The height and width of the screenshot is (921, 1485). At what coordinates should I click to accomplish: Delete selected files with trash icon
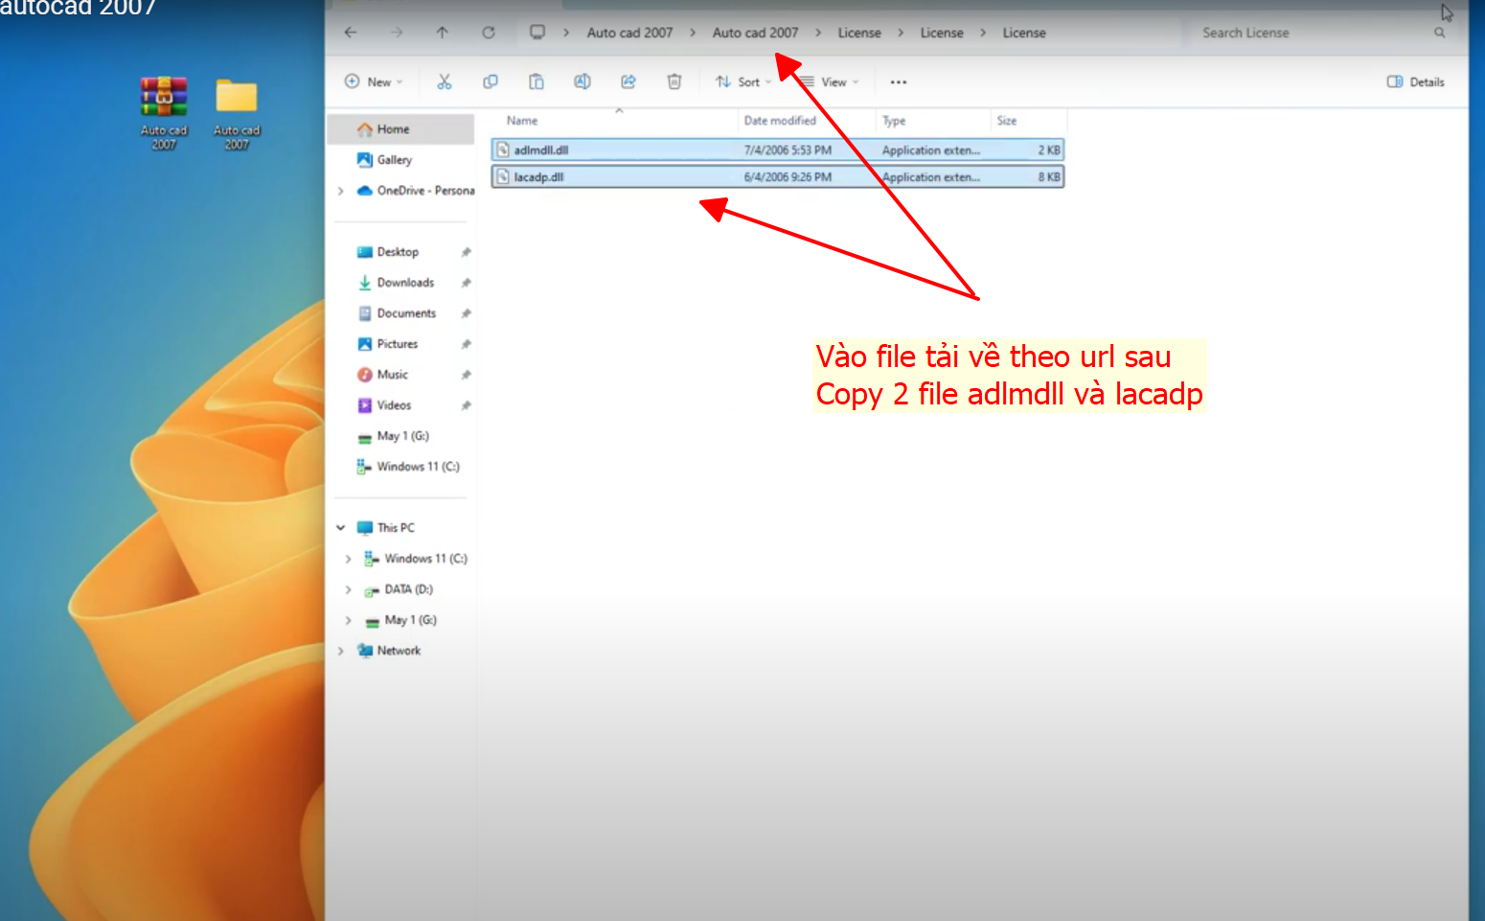click(x=674, y=81)
